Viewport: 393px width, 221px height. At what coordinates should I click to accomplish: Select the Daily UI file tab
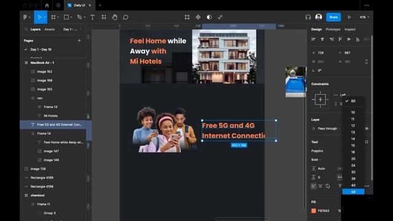[79, 5]
